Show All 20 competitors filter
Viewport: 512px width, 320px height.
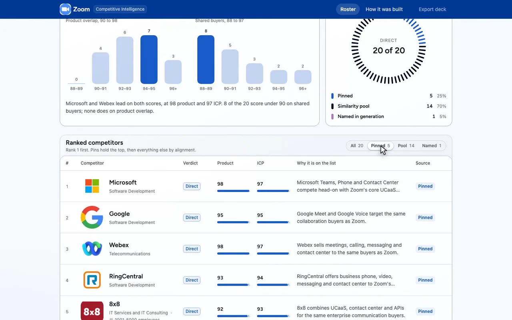(357, 146)
